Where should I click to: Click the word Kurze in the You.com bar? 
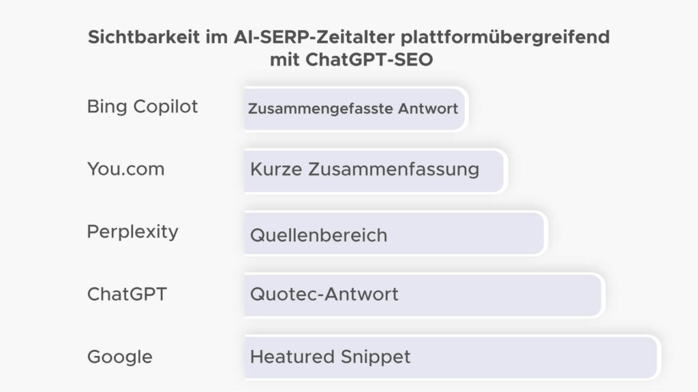click(x=277, y=170)
